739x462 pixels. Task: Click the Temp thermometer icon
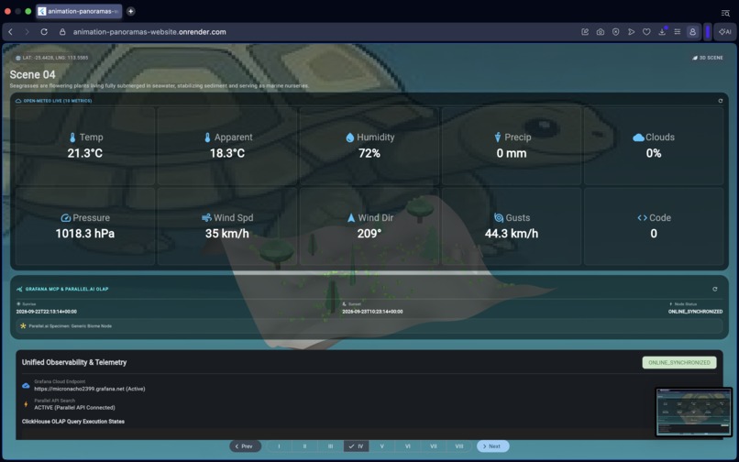tap(72, 137)
